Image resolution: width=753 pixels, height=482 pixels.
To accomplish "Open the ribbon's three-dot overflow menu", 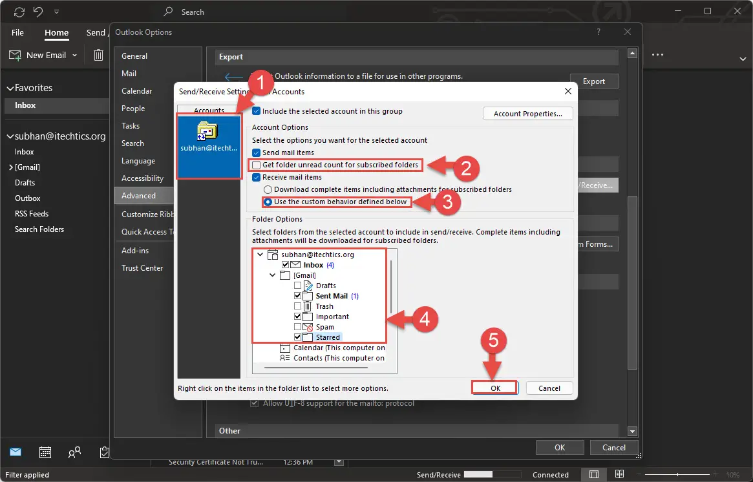I will pyautogui.click(x=657, y=55).
